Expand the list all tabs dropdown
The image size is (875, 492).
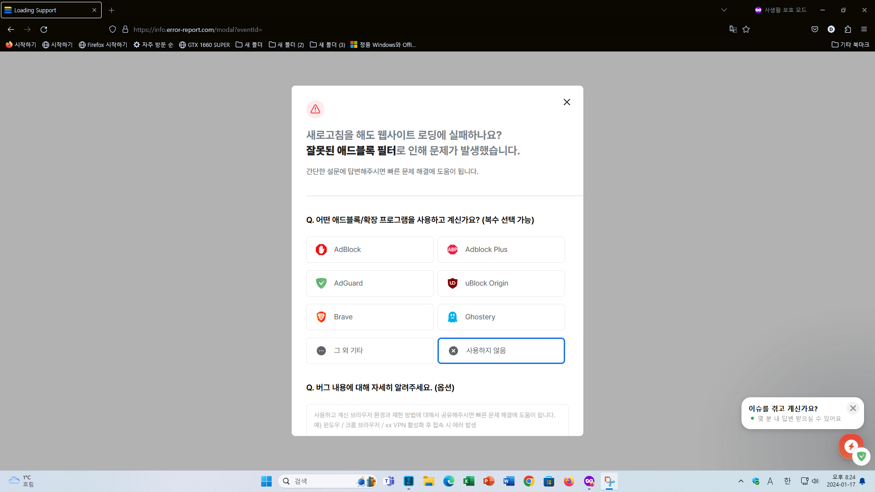[x=724, y=10]
